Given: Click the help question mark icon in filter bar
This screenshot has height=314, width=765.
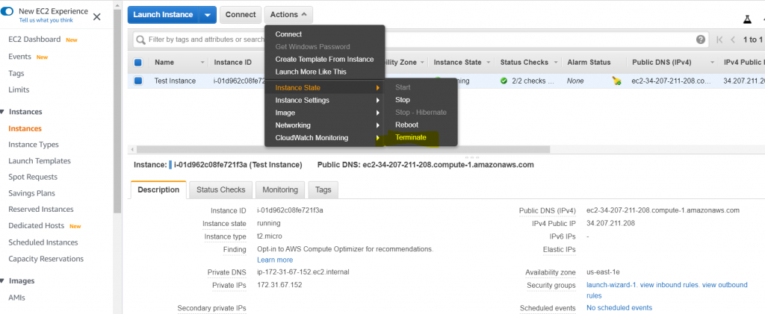Looking at the screenshot, I should click(701, 40).
